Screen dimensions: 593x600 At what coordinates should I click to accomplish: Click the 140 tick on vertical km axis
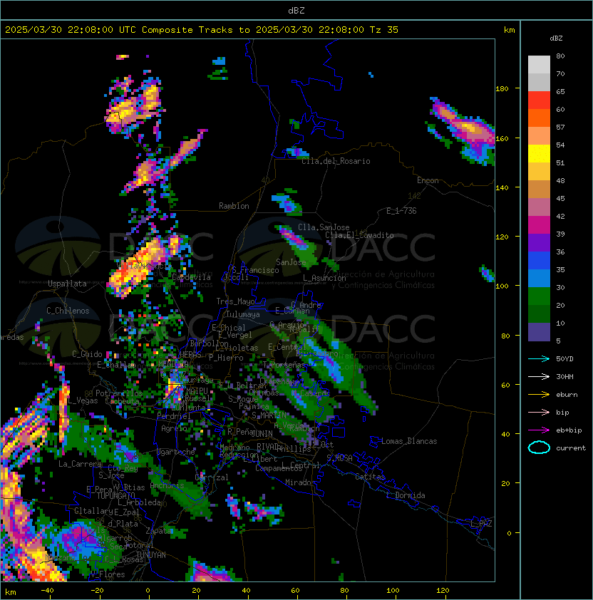point(502,187)
